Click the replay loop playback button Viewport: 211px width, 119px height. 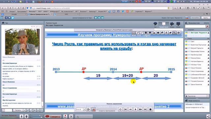[120, 109]
